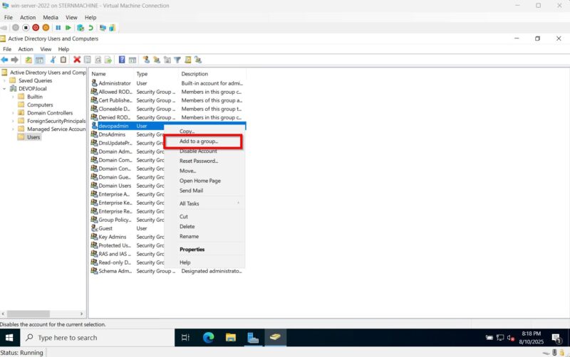Image resolution: width=570 pixels, height=357 pixels.
Task: Click the VM Turn Off stop icon
Action: (26, 28)
